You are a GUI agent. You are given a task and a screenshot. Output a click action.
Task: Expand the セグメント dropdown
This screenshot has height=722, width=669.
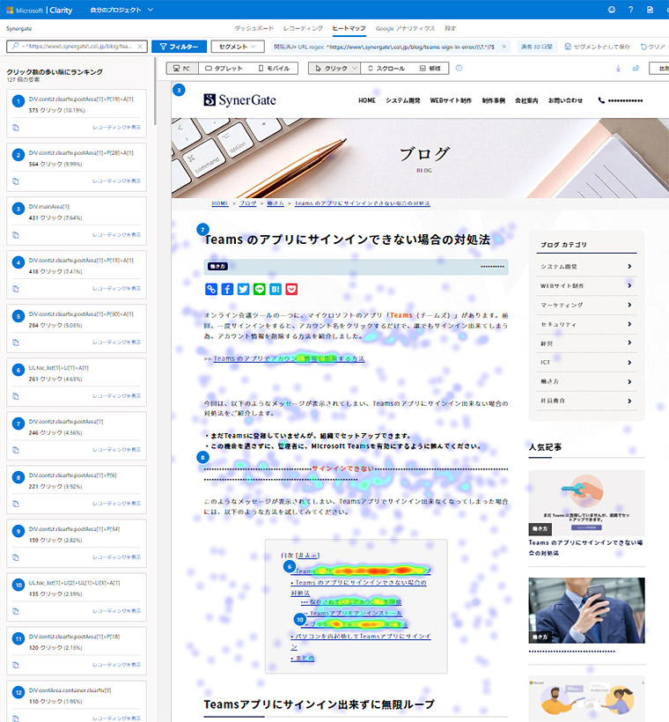pos(238,47)
